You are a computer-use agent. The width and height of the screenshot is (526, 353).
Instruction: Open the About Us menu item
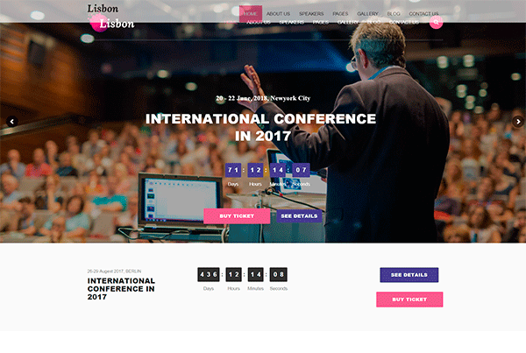(278, 14)
